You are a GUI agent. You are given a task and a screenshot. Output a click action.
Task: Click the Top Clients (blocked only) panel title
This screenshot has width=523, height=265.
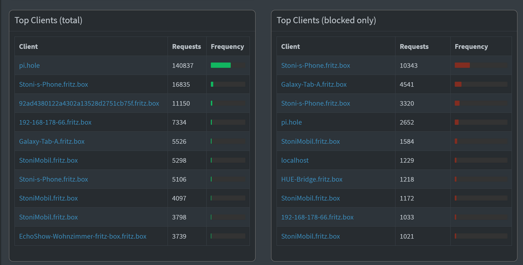[326, 20]
